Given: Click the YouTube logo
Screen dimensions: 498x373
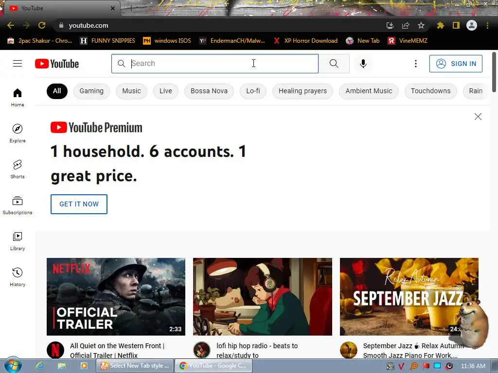Looking at the screenshot, I should (57, 64).
